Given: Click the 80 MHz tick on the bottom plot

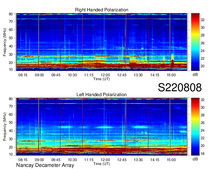Looking at the screenshot, I should pos(11,99).
